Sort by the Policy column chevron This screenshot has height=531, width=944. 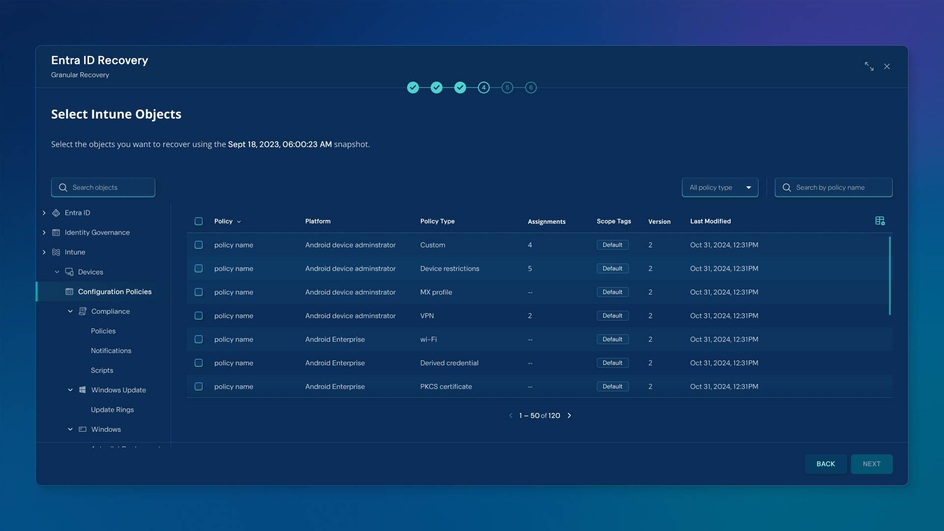pyautogui.click(x=239, y=222)
